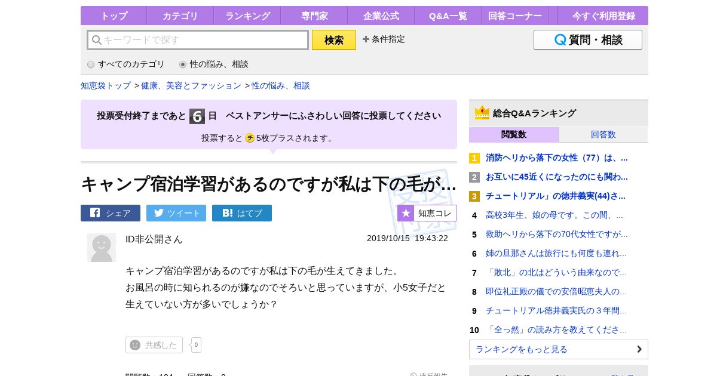Open rank 3 チュートリアル徳井義実(44) link
The width and height of the screenshot is (717, 376).
556,196
